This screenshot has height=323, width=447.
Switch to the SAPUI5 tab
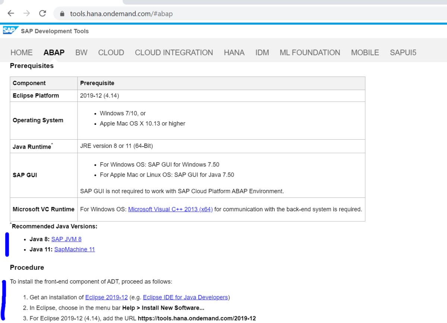(403, 52)
